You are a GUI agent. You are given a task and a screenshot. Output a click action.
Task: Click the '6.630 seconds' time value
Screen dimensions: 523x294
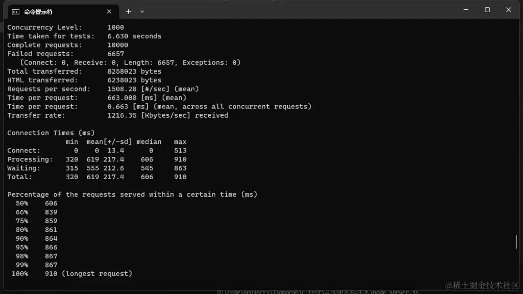(x=134, y=36)
